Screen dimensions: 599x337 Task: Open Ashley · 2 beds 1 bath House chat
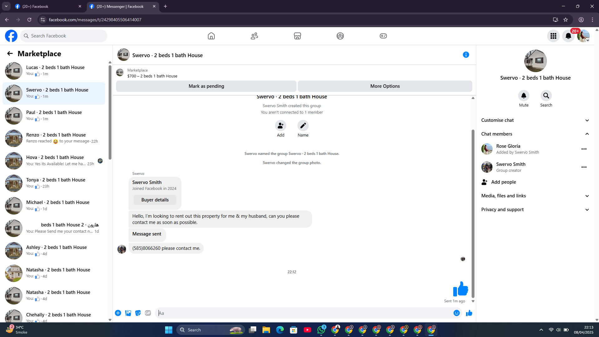point(54,251)
